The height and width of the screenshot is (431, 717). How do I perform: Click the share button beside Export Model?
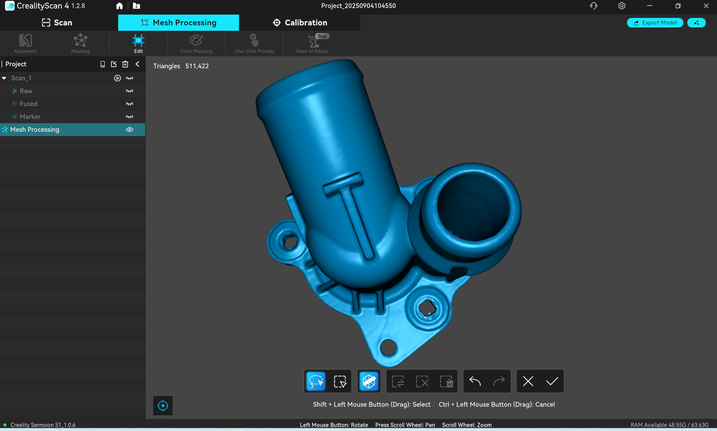coord(696,23)
